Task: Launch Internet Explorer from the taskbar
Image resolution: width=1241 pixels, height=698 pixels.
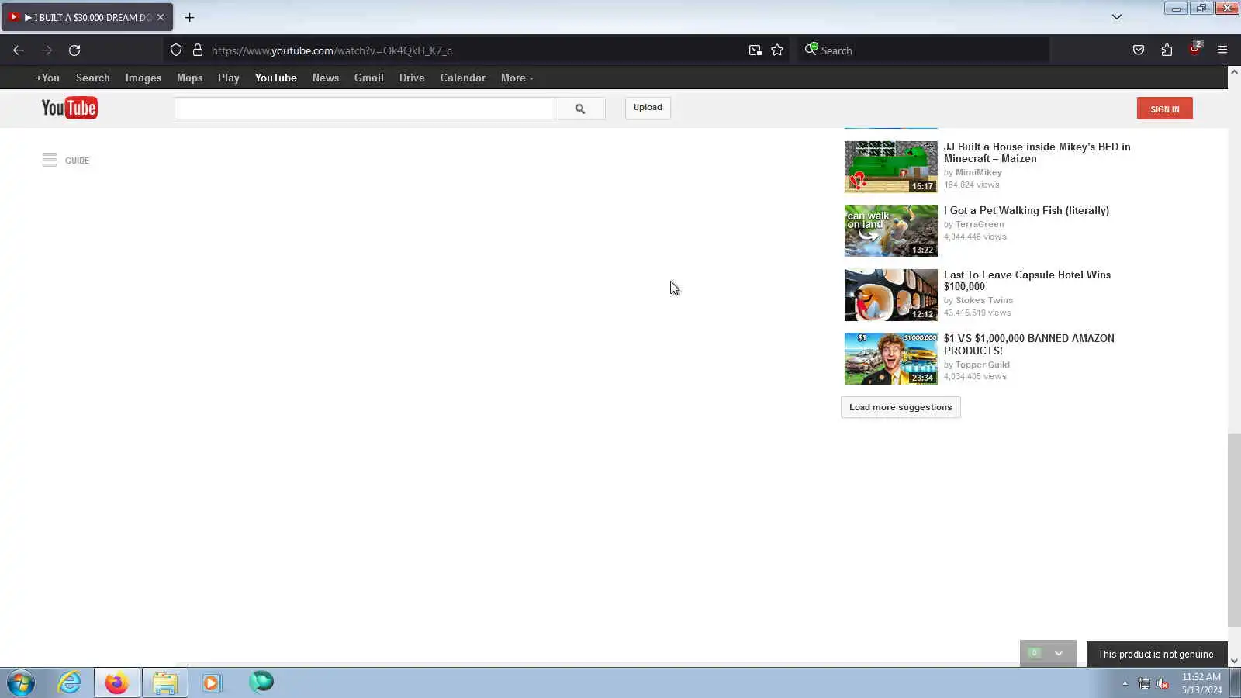Action: (x=69, y=683)
